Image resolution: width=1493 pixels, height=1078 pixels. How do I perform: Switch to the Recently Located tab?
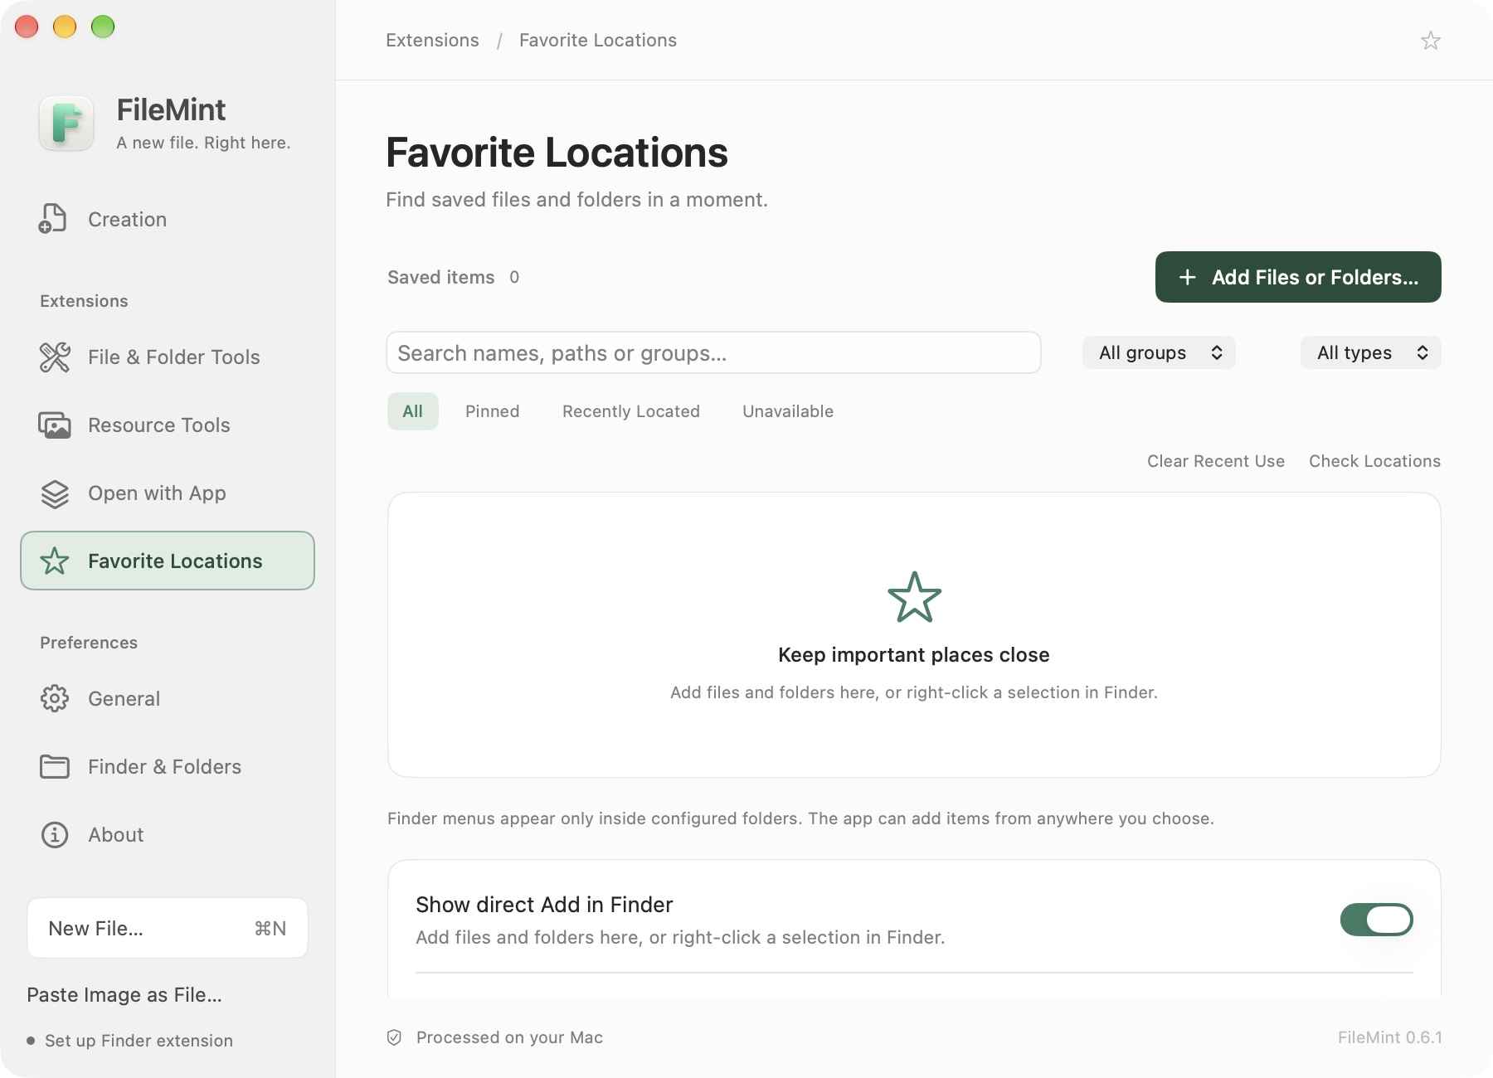(631, 411)
